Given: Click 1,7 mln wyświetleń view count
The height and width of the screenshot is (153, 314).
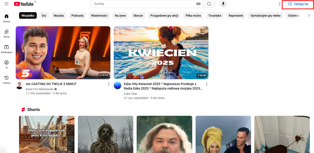Looking at the screenshot, I should pos(38,93).
